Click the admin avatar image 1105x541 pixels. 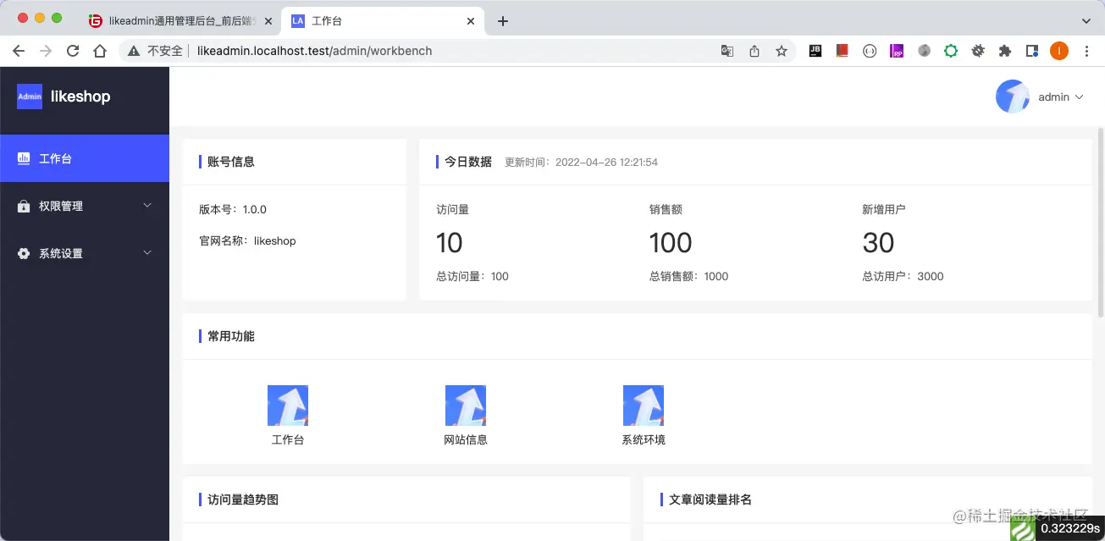[1013, 97]
